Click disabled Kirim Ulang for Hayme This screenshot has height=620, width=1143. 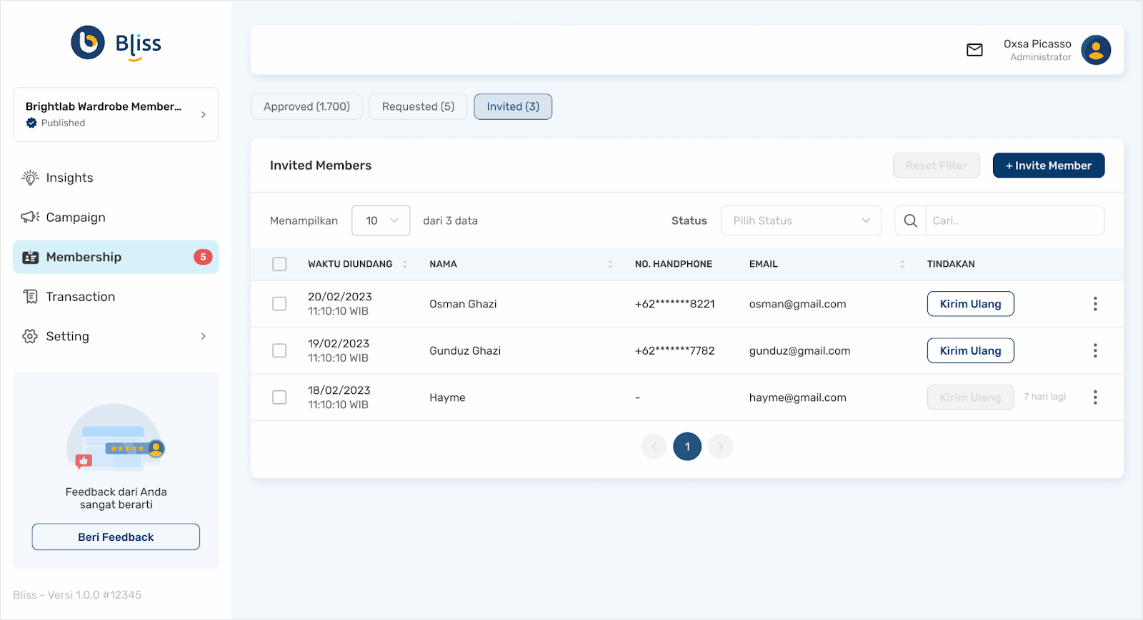970,397
